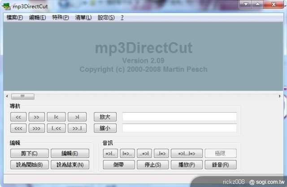Click the ..=>| audio pre-listen button
287x187 pixels.
pos(144,153)
